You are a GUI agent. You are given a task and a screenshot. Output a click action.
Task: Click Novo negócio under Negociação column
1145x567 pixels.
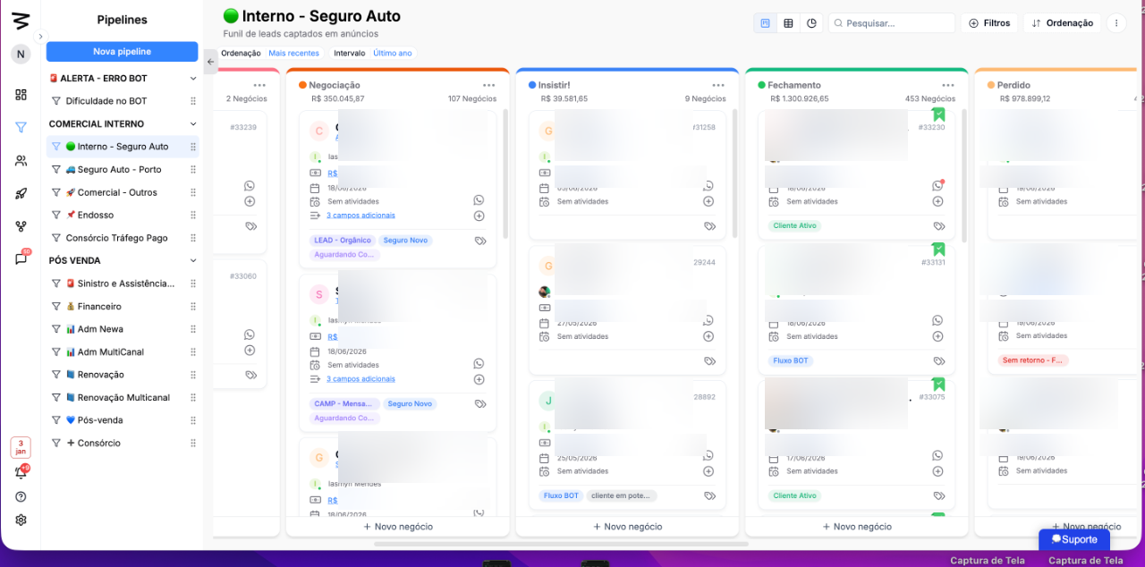pyautogui.click(x=398, y=527)
